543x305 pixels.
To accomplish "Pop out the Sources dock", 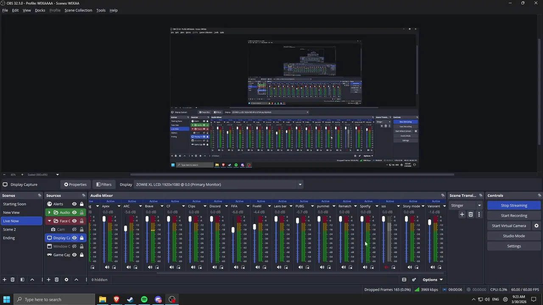I will 84,196.
